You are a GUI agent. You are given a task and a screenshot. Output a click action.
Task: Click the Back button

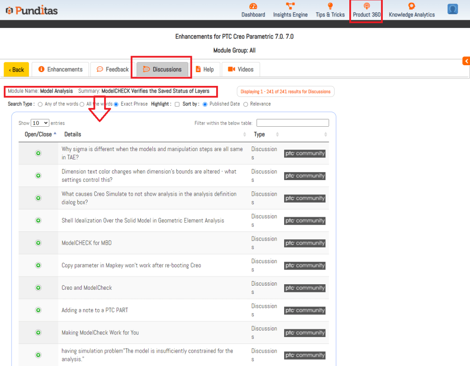point(17,70)
